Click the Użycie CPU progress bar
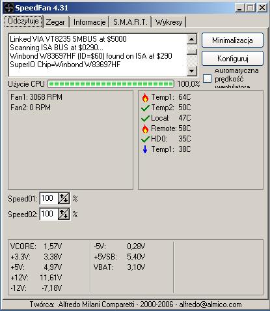 click(111, 84)
